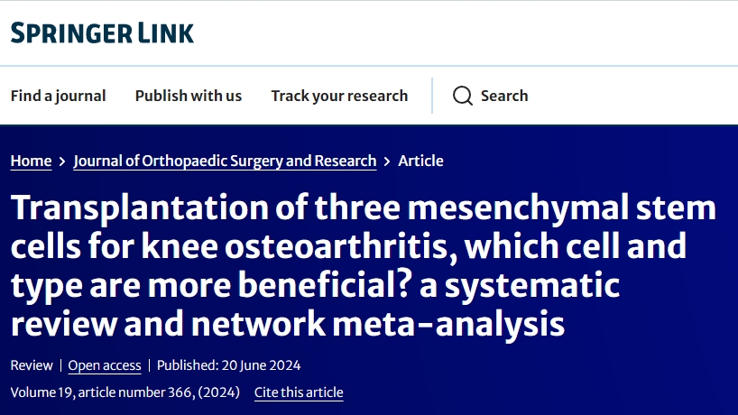The width and height of the screenshot is (738, 415).
Task: Select Publish with us in navigation
Action: click(189, 96)
